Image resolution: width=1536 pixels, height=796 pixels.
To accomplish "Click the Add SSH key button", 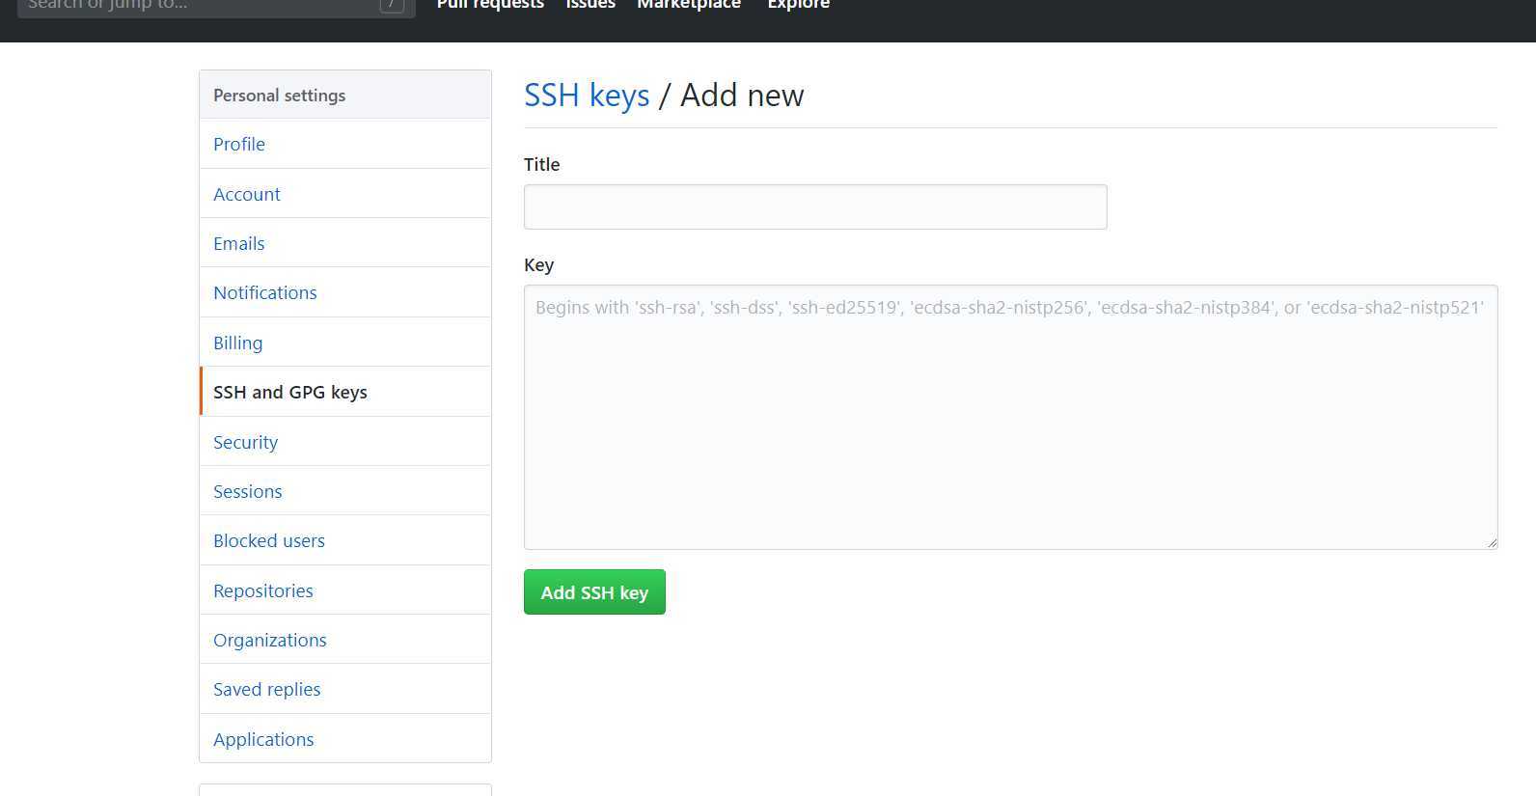I will click(594, 591).
